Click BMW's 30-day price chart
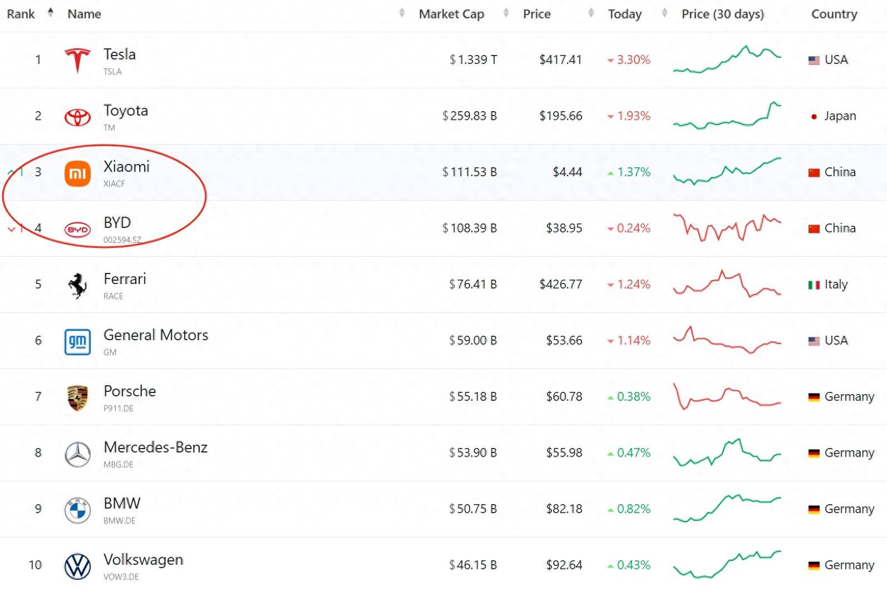The height and width of the screenshot is (592, 887). tap(727, 509)
